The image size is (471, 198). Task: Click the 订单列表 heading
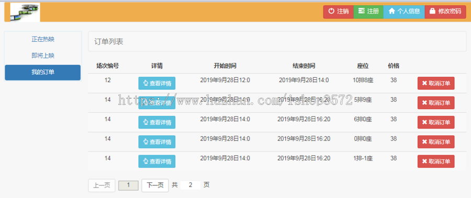pos(109,42)
